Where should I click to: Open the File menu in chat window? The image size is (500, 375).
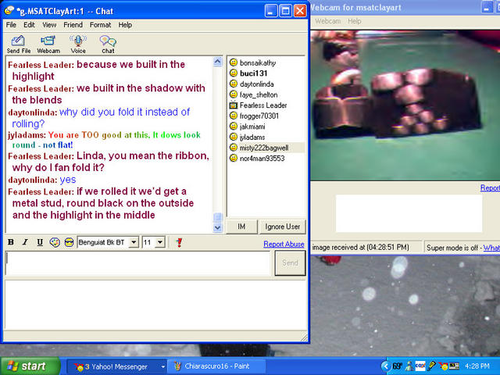click(11, 25)
